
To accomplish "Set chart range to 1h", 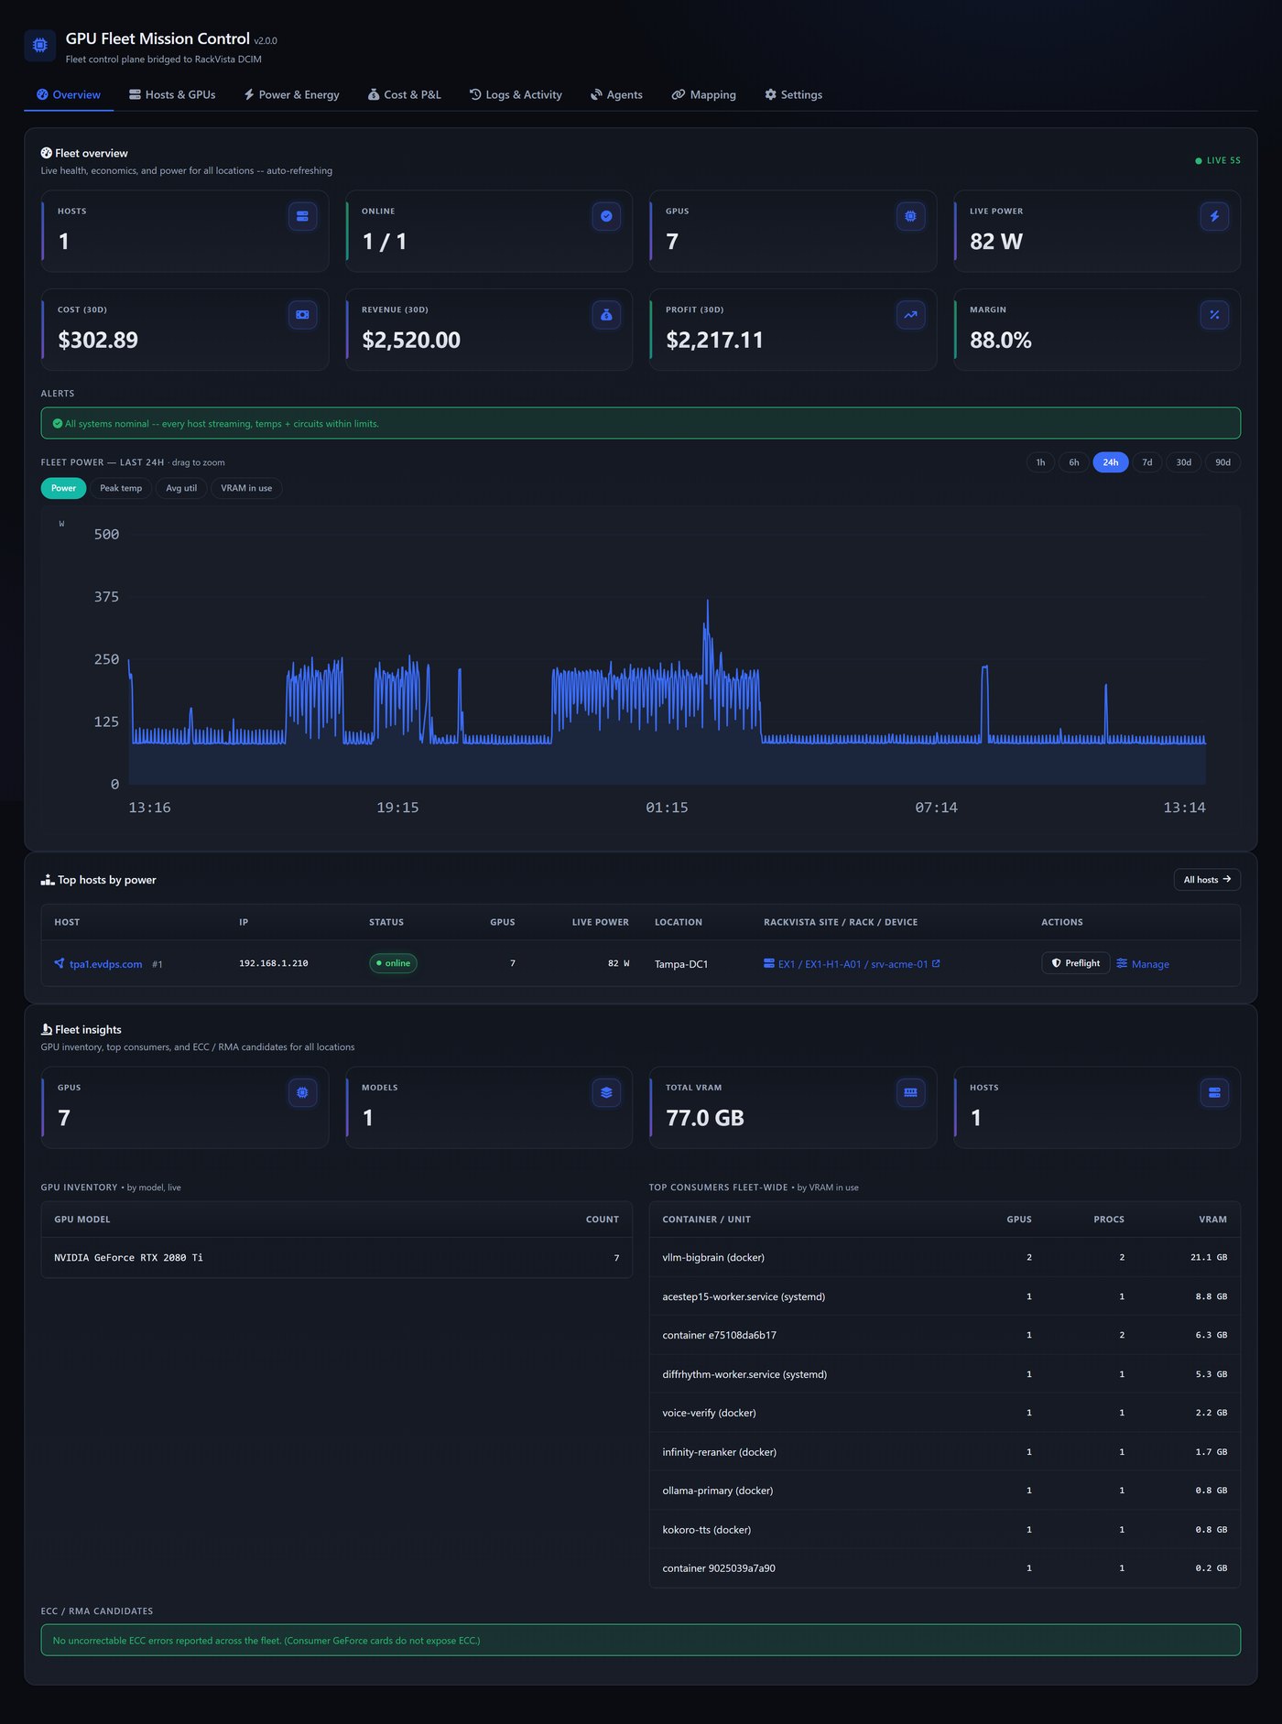I will pyautogui.click(x=1040, y=462).
